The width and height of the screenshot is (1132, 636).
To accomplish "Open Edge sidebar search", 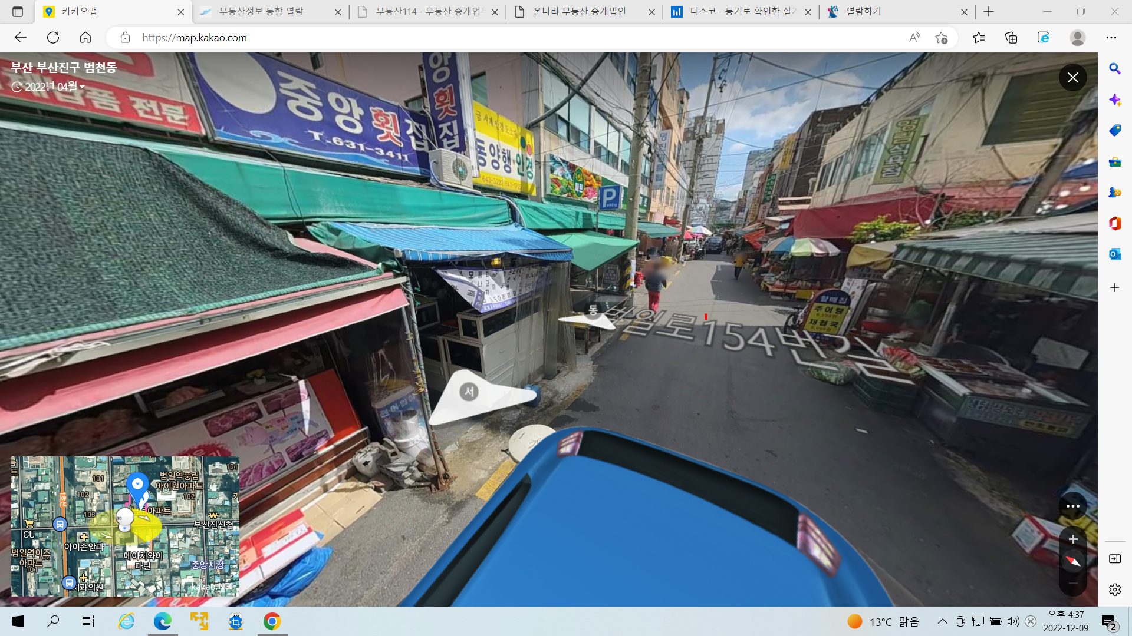I will pos(1115,69).
